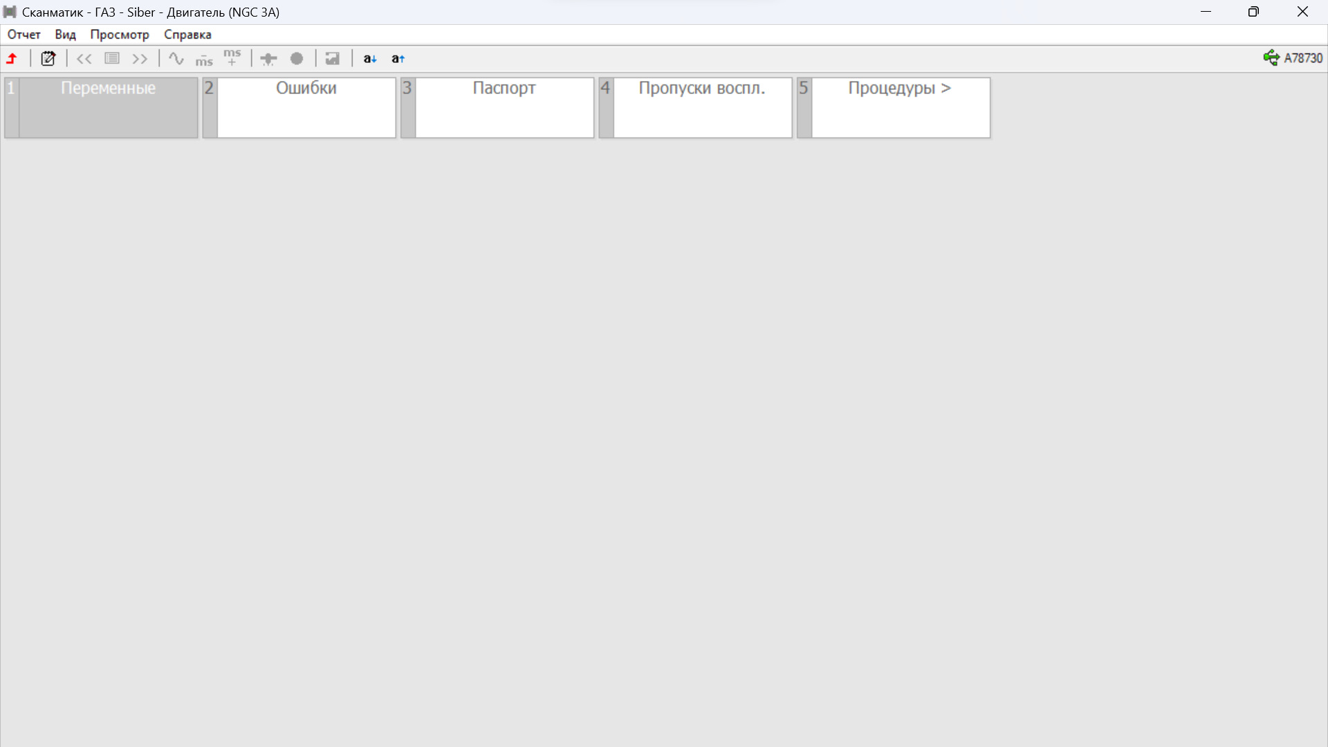Click the double right arrows icon
1328x747 pixels.
click(140, 59)
